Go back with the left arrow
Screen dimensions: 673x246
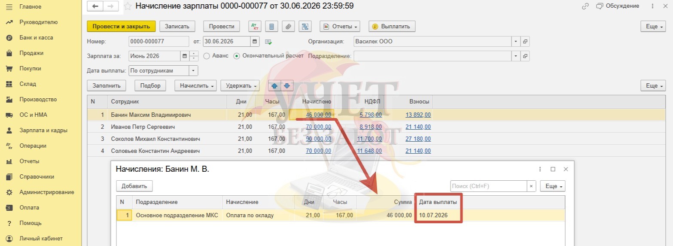(96, 6)
